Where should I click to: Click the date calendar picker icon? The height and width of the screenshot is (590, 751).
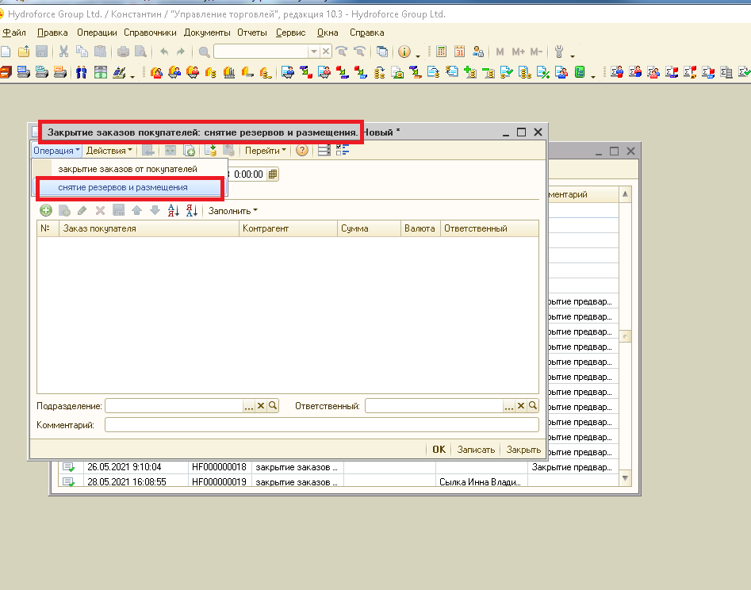coord(273,174)
